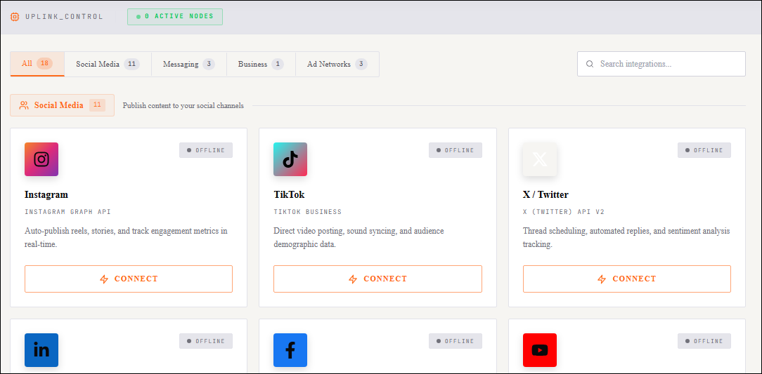Click the search magnifier icon
The height and width of the screenshot is (374, 762).
(590, 64)
